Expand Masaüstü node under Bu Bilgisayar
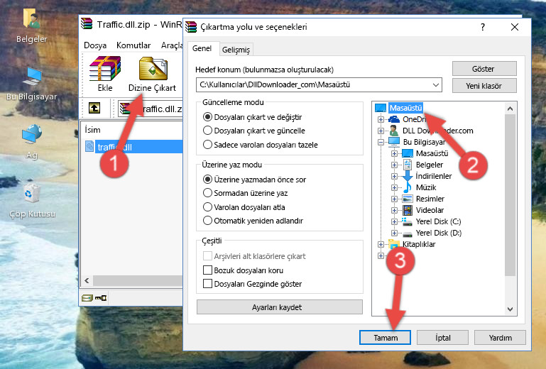The image size is (546, 369). tap(394, 153)
